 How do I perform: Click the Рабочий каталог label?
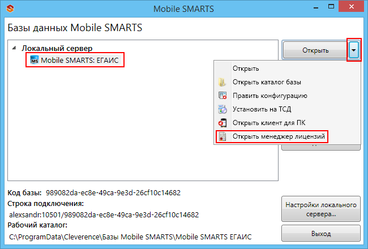click(x=37, y=225)
